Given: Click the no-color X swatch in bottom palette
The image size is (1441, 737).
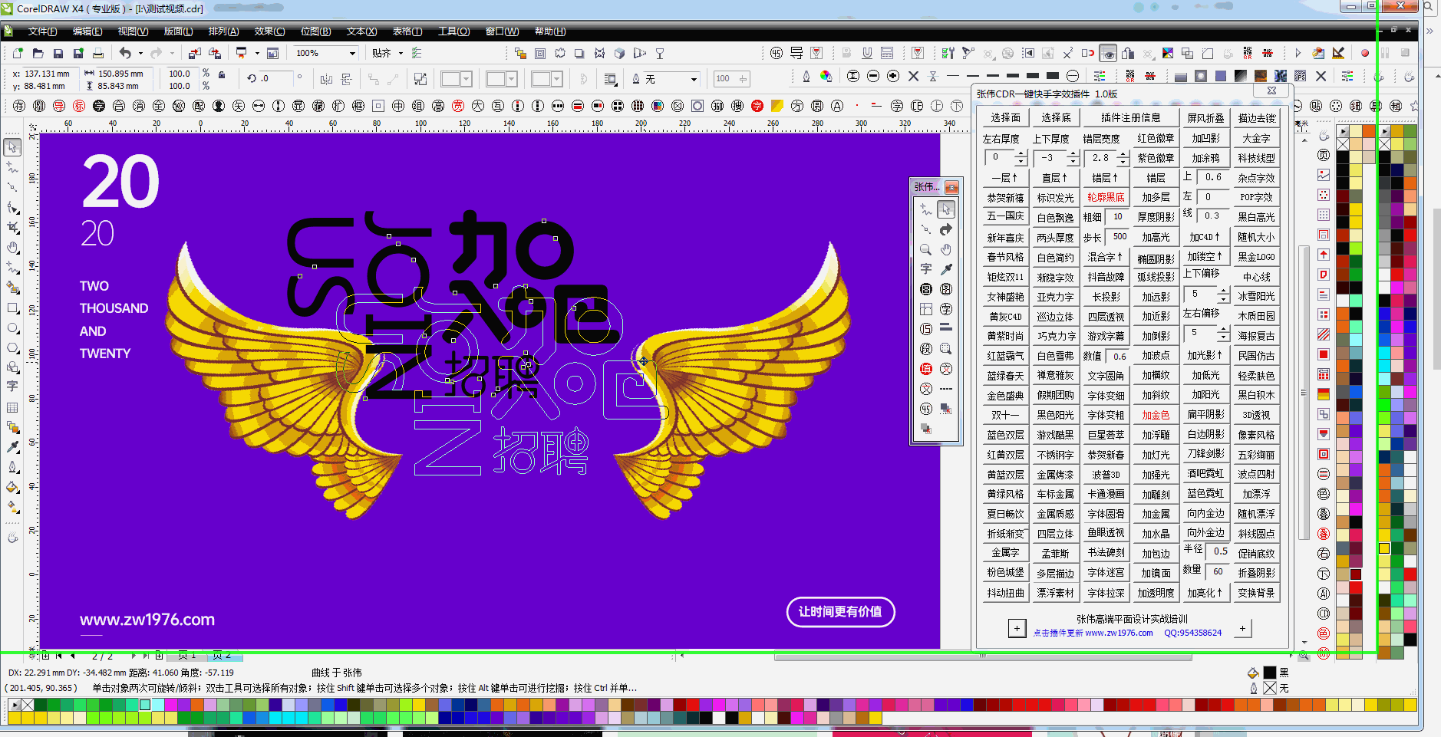Looking at the screenshot, I should pos(27,705).
